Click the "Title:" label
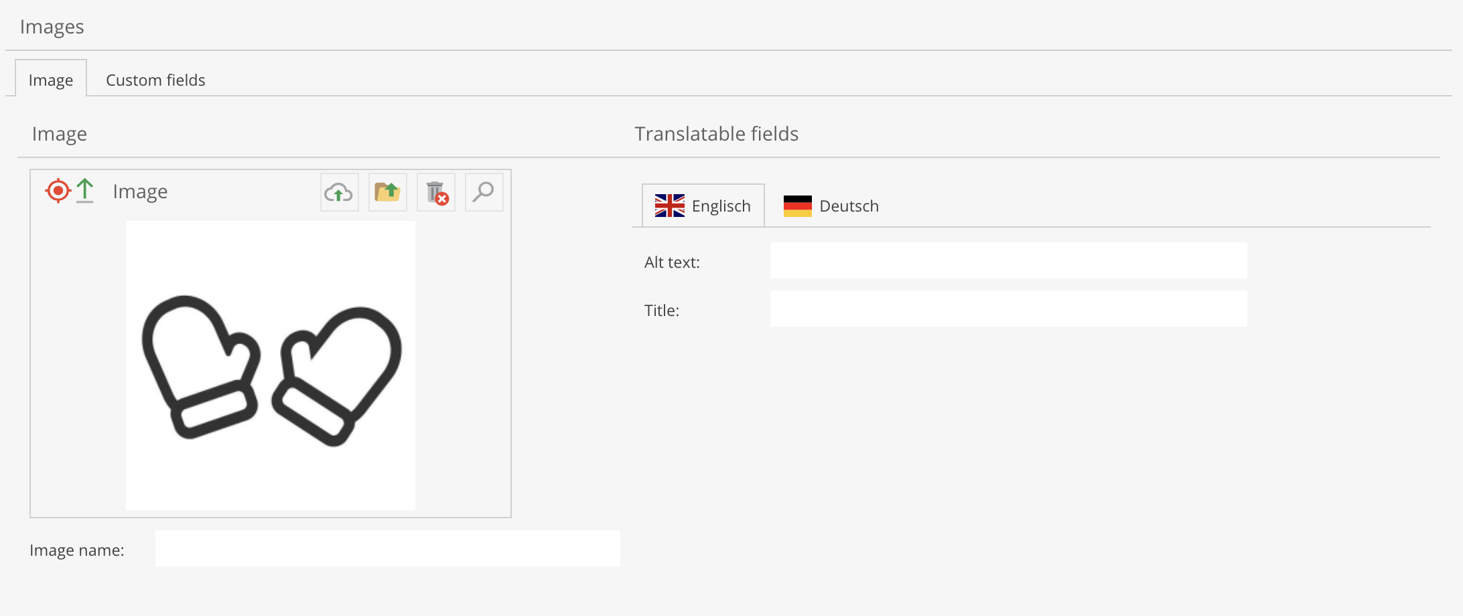Image resolution: width=1463 pixels, height=616 pixels. 662,311
